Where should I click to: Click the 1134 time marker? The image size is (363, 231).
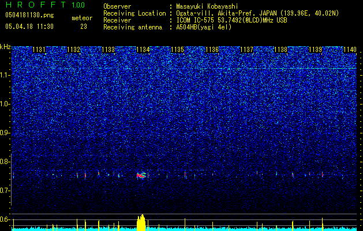tap(143, 50)
